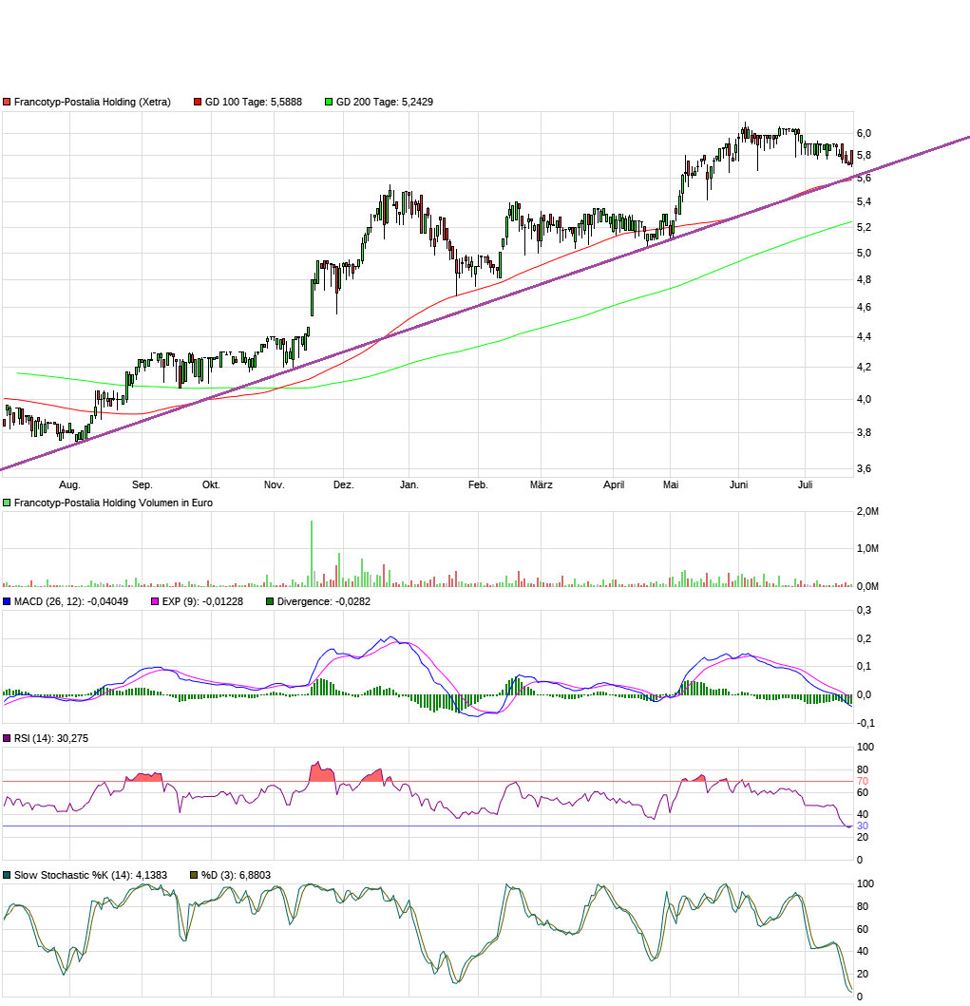The height and width of the screenshot is (1006, 970).
Task: Click the green Divergence legend square
Action: (x=270, y=602)
